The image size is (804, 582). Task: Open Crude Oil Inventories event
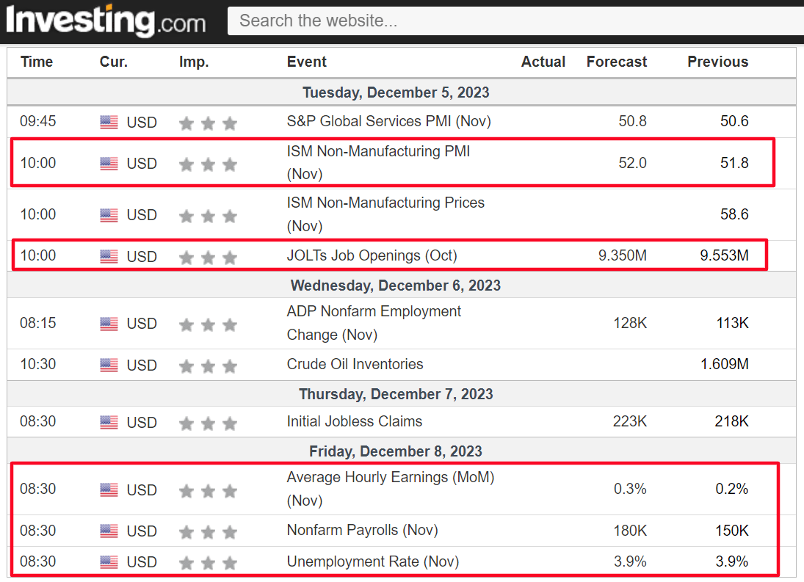coord(355,364)
